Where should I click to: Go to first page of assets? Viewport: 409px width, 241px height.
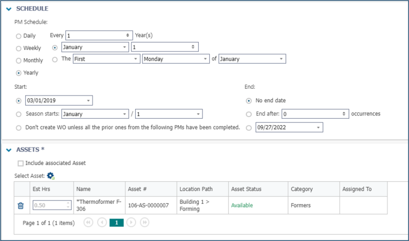point(88,223)
